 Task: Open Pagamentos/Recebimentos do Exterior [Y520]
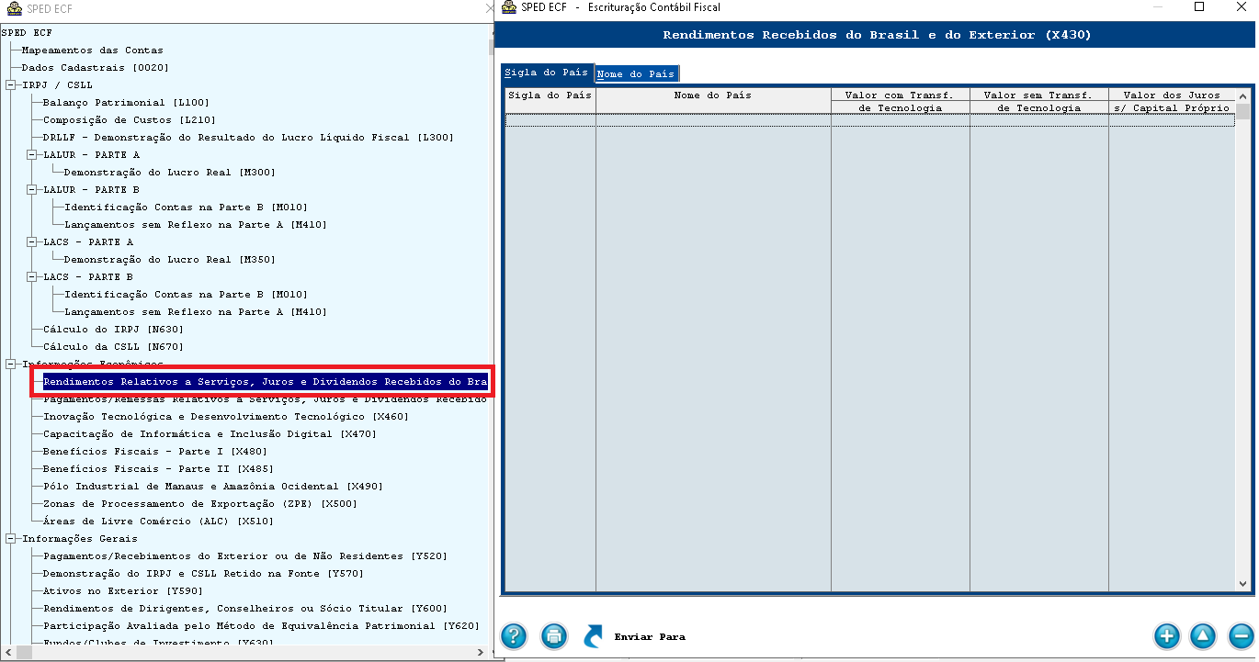tap(244, 556)
